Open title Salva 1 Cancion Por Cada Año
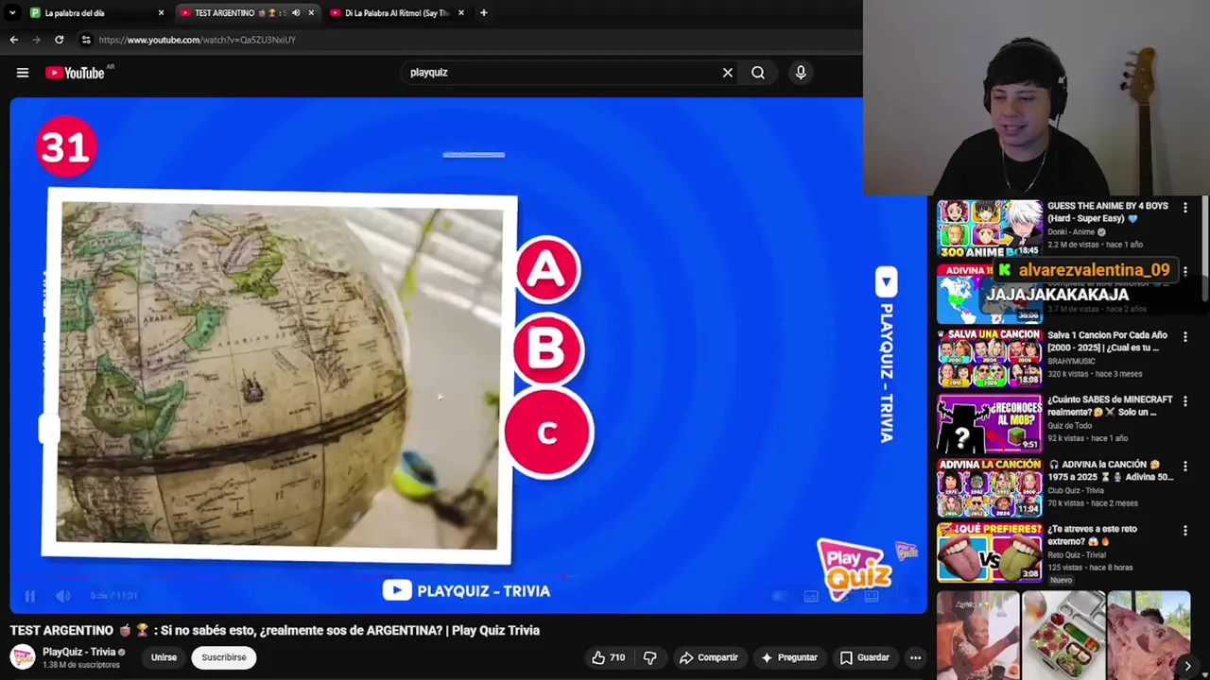The image size is (1210, 680). pyautogui.click(x=1107, y=341)
